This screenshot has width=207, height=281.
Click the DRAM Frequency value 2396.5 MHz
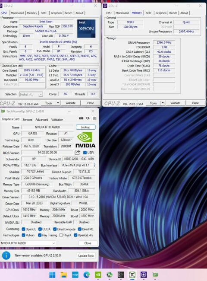[164, 42]
